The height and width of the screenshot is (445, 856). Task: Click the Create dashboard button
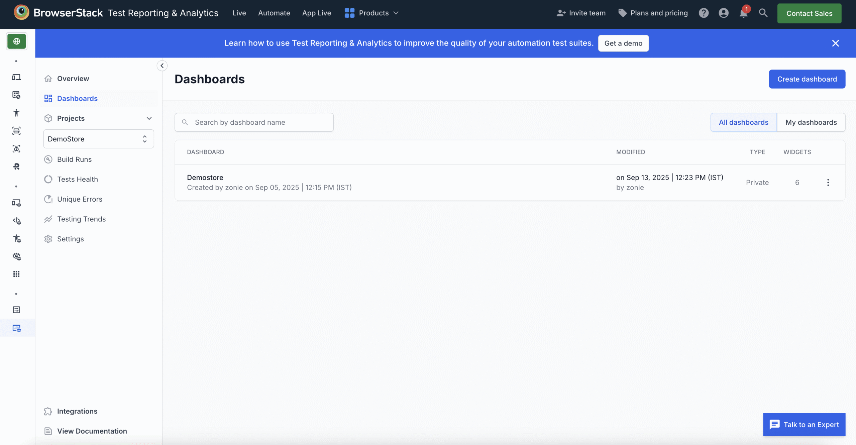807,79
